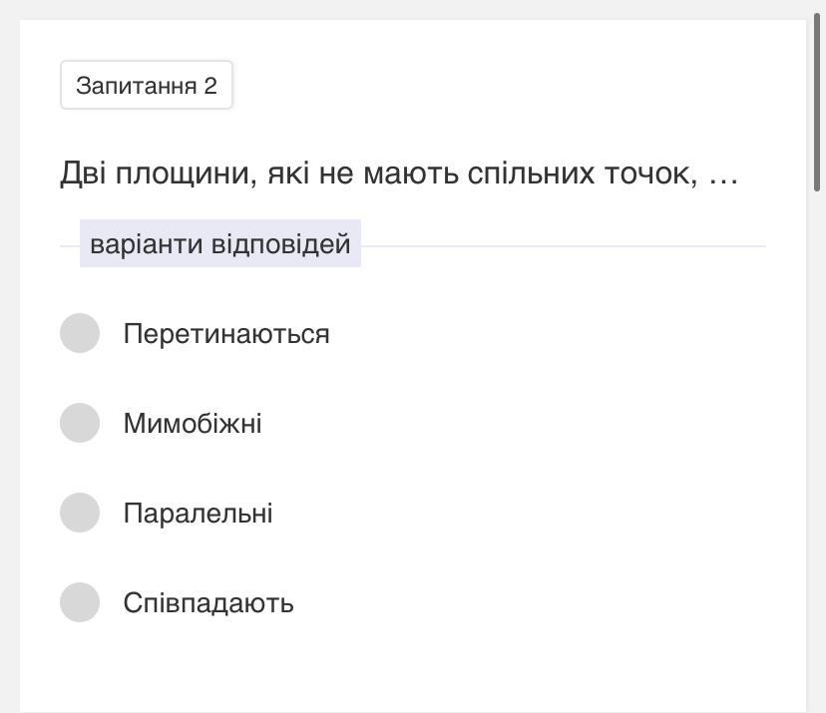Click the ellipsis ending the question text
Screen dimensions: 826x713
(722, 176)
